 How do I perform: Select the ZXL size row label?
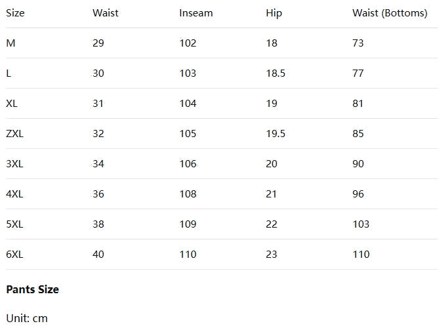[x=14, y=134]
